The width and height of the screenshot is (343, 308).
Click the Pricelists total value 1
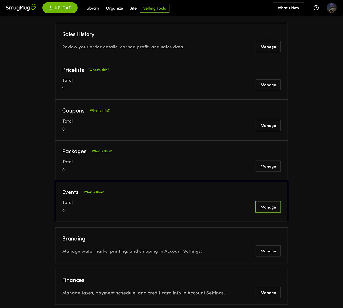[x=63, y=89]
